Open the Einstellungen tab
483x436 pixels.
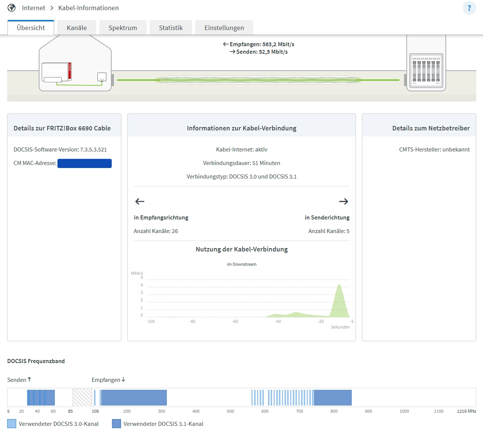[224, 28]
